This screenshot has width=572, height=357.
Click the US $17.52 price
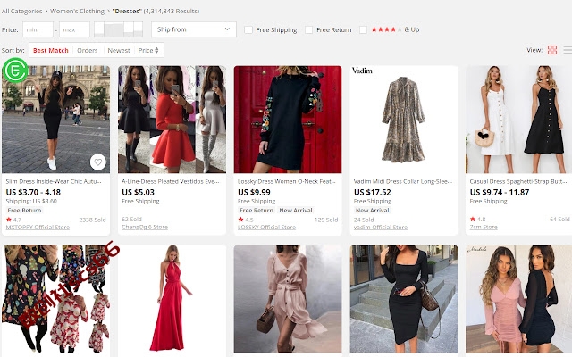(372, 193)
